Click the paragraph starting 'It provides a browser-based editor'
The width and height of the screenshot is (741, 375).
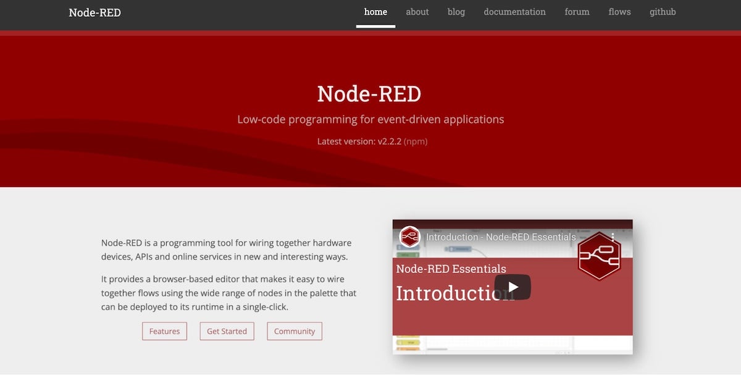[229, 293]
